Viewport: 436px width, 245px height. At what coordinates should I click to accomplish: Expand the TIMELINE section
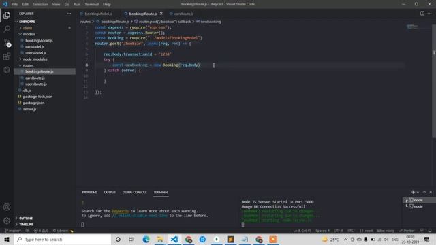[26, 224]
